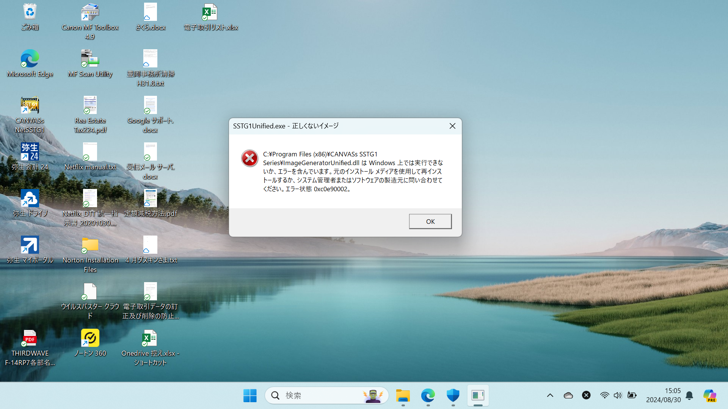Select 4 月ダスキンさま.txt file icon
Viewport: 728px width, 409px height.
[x=151, y=250]
